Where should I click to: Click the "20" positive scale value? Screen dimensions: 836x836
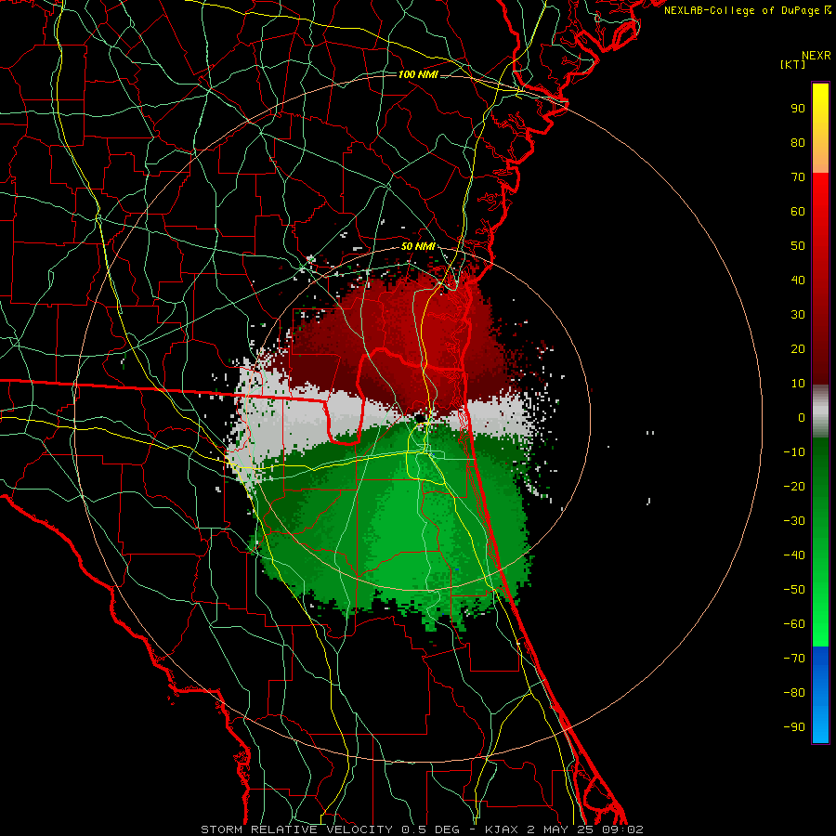(798, 348)
